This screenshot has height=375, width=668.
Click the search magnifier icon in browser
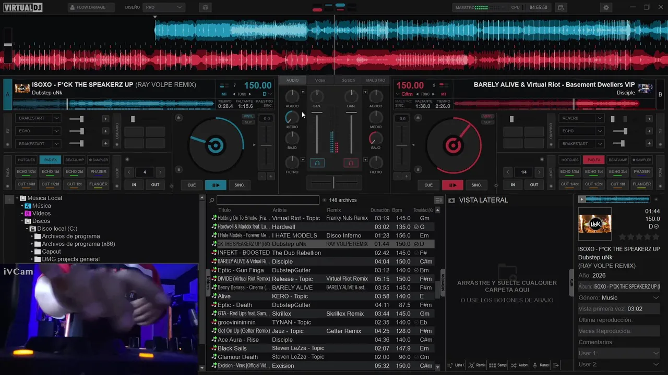click(x=212, y=200)
